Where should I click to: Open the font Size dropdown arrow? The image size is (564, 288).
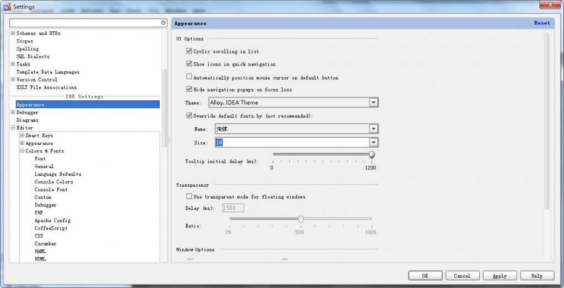click(x=374, y=143)
